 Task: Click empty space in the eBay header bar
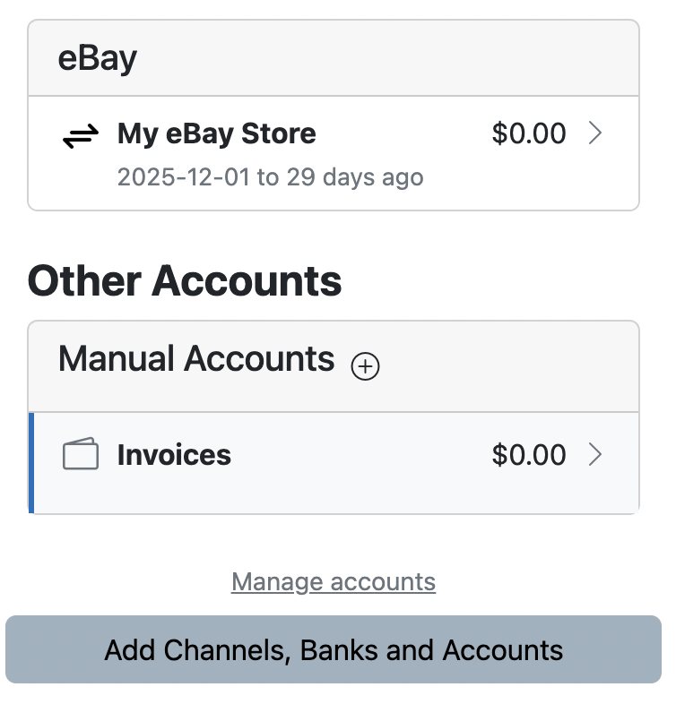pos(386,58)
